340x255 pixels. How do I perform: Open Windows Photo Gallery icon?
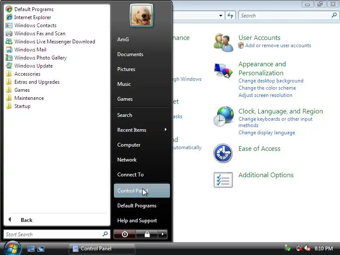(9, 58)
